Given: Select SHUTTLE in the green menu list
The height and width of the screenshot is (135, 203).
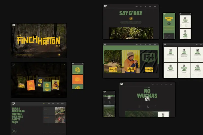Looking at the screenshot, I should [17, 114].
